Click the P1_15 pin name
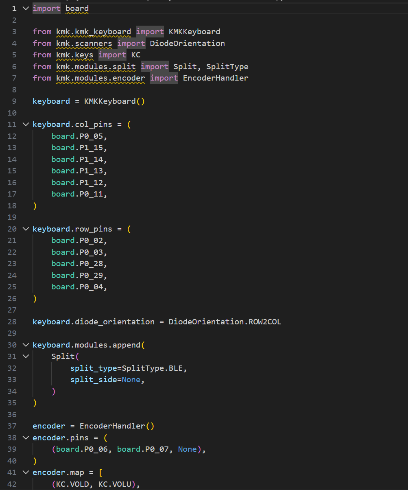The width and height of the screenshot is (408, 490). click(x=91, y=148)
